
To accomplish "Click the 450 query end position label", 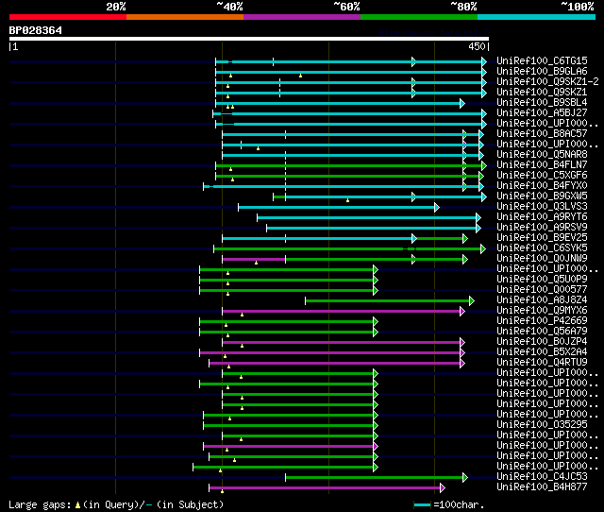I will (477, 46).
